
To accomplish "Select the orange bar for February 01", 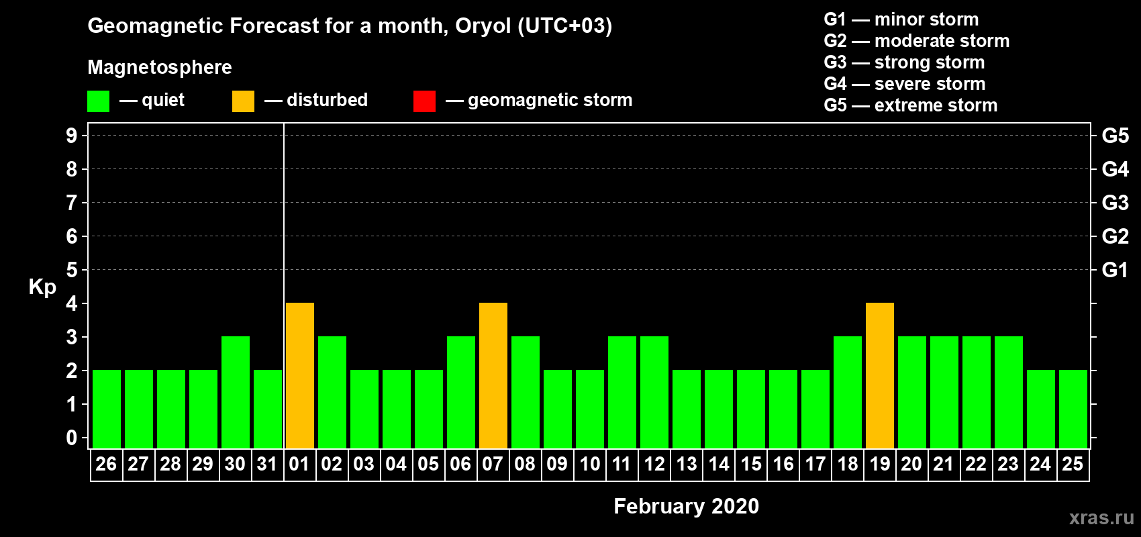I will pos(300,375).
